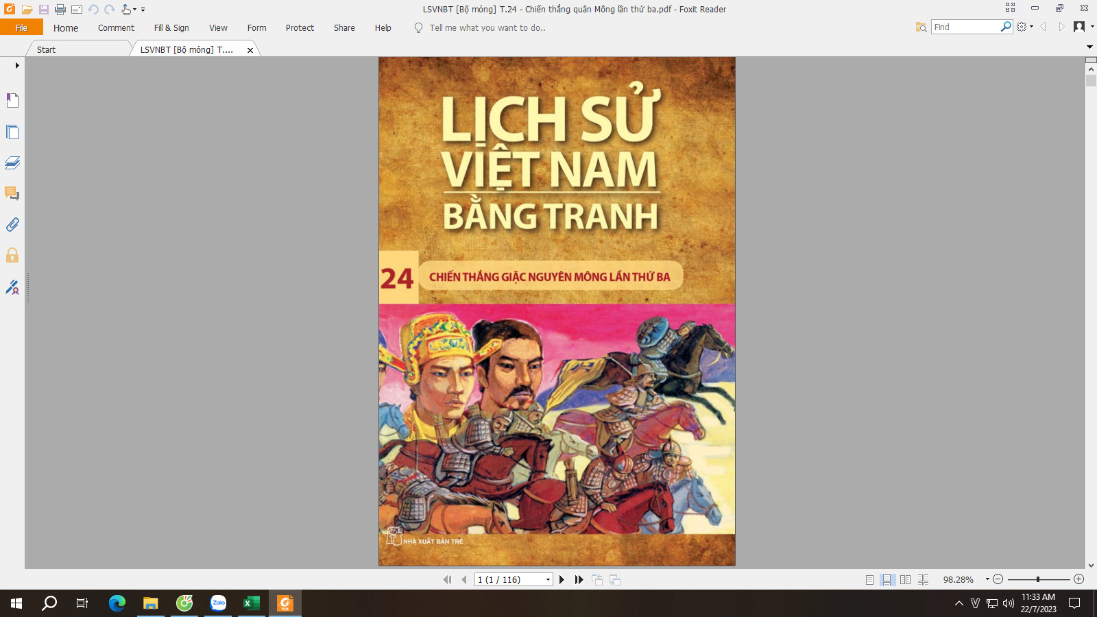Open the Protect ribbon tab
The width and height of the screenshot is (1097, 617).
tap(300, 27)
